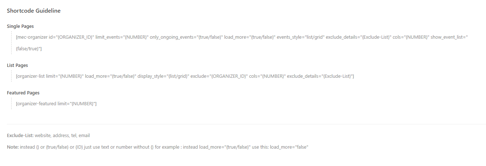Click the List Pages heading
The height and width of the screenshot is (166, 486).
click(x=17, y=65)
